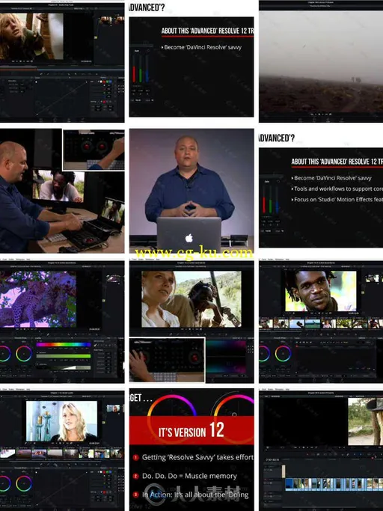Click the stop control below dreadlocks viewer
Image resolution: width=383 pixels, height=511 pixels.
tap(318, 313)
